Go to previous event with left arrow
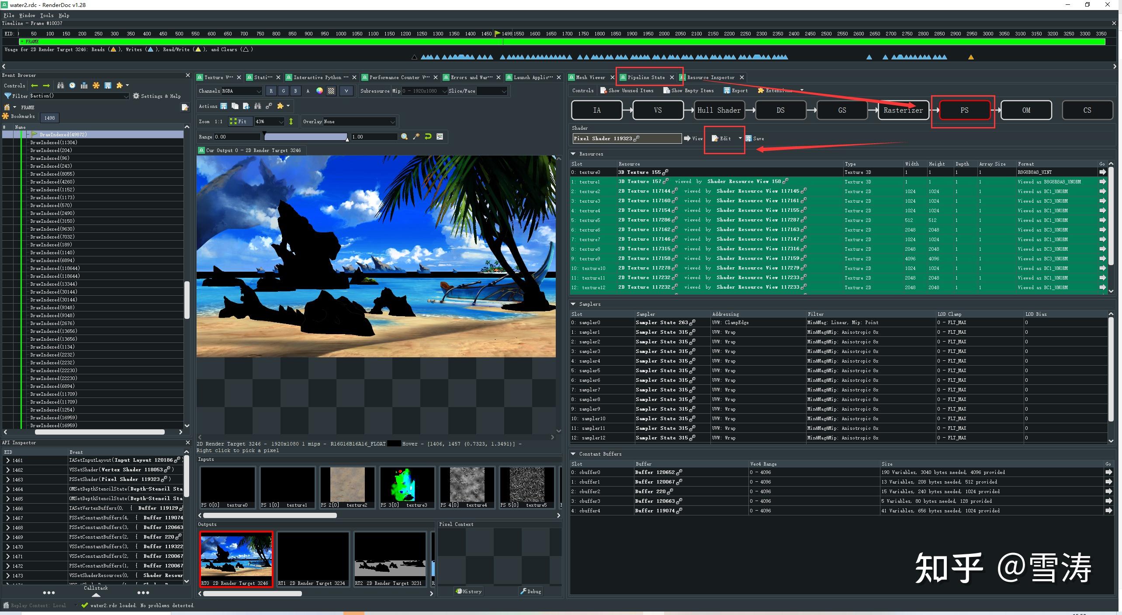 [x=35, y=86]
